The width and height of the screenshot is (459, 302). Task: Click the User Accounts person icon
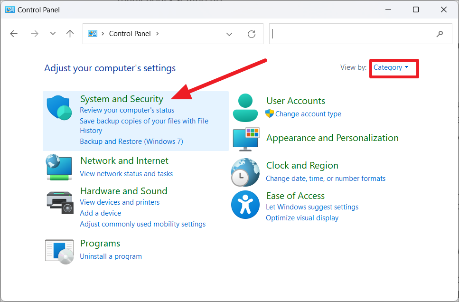coord(245,107)
